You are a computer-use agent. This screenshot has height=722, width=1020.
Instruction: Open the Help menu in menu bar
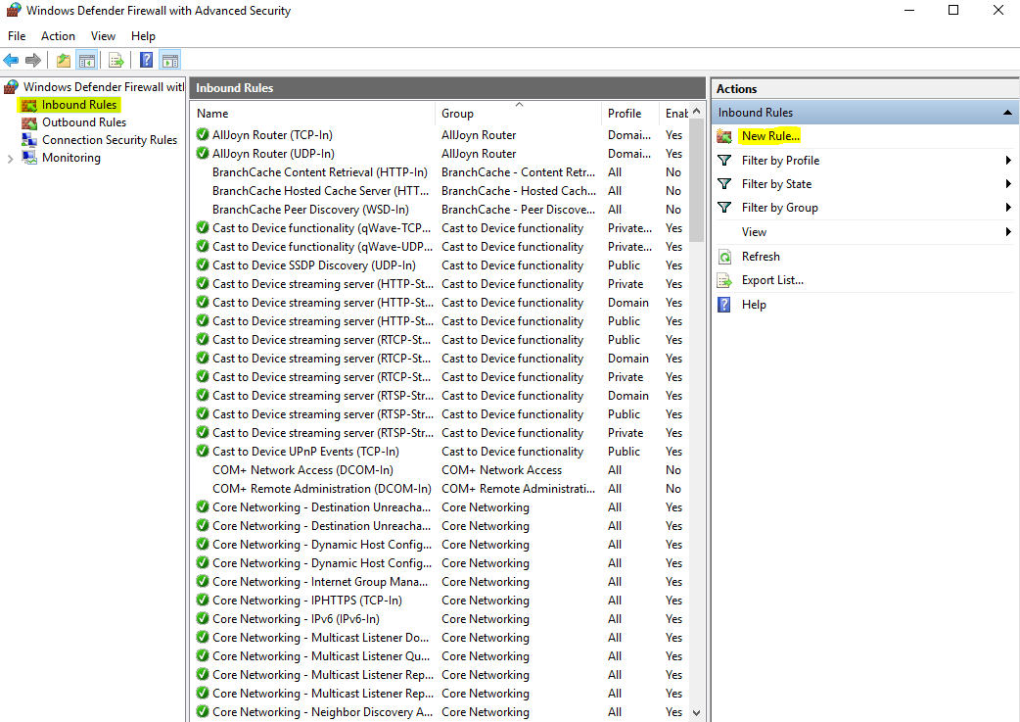tap(143, 36)
